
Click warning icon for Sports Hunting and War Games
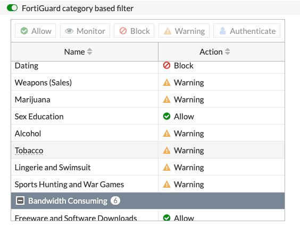166,184
